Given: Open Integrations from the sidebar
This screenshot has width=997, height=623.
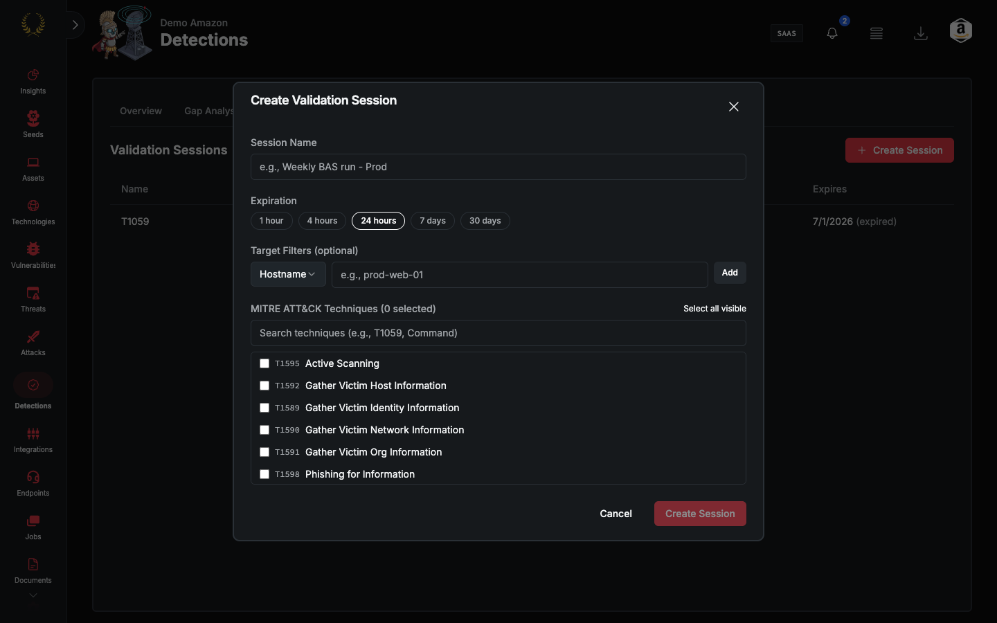Looking at the screenshot, I should tap(33, 440).
